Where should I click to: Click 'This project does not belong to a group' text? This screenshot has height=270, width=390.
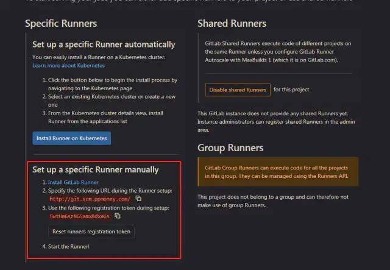tap(273, 201)
